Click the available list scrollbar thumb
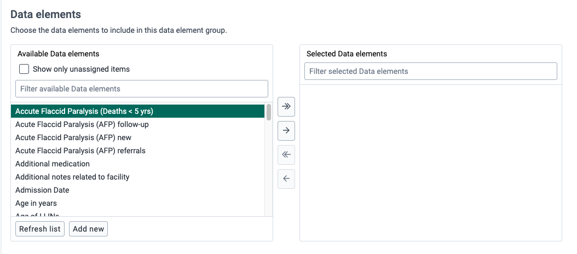577x254 pixels. (269, 112)
